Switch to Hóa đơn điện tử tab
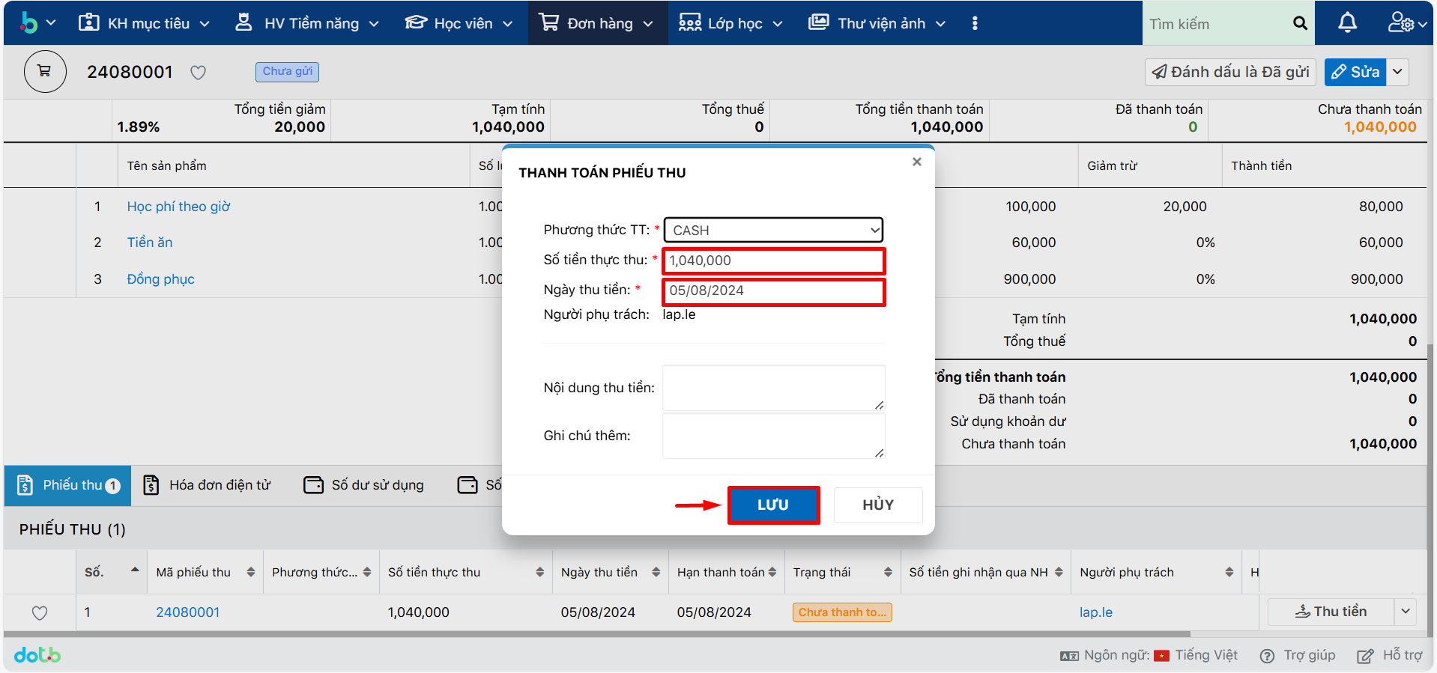The width and height of the screenshot is (1437, 673). click(x=207, y=485)
